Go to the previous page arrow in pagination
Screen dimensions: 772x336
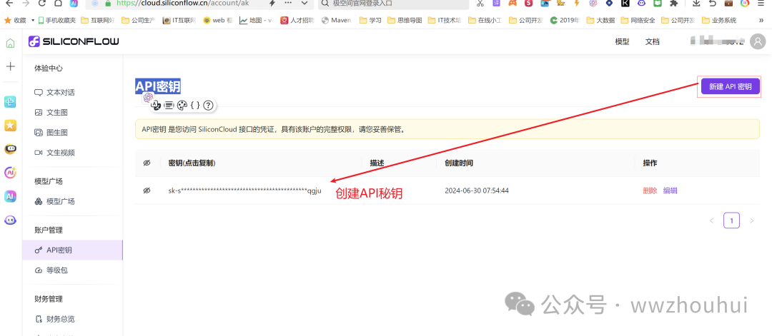(x=711, y=220)
